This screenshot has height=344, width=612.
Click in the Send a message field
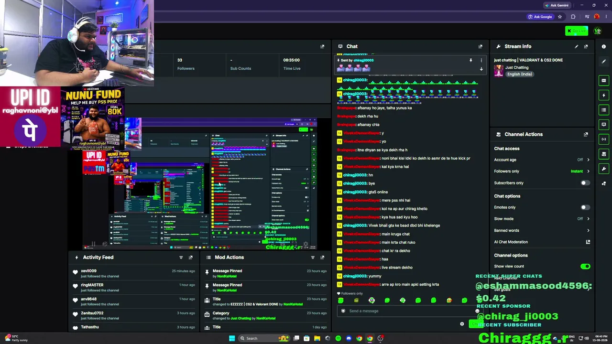point(409,311)
